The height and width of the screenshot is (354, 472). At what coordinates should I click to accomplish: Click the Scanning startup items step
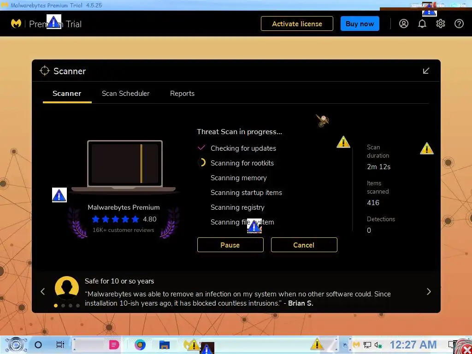(246, 192)
